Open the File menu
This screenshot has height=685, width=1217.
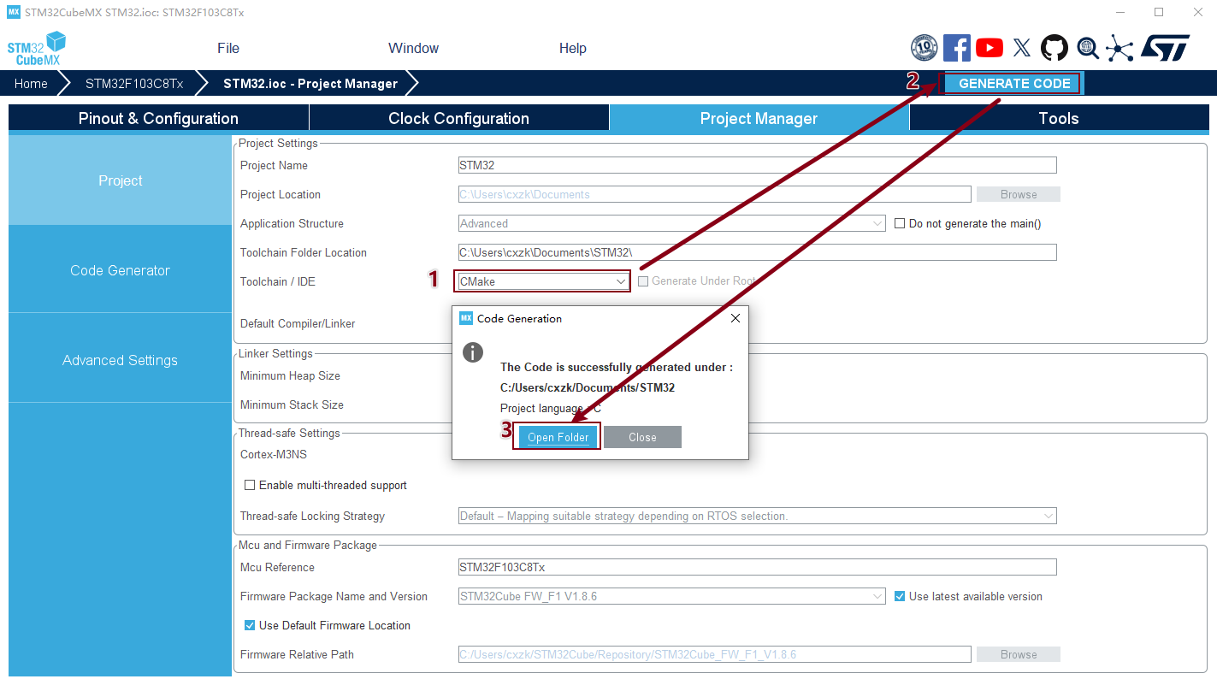click(x=228, y=48)
